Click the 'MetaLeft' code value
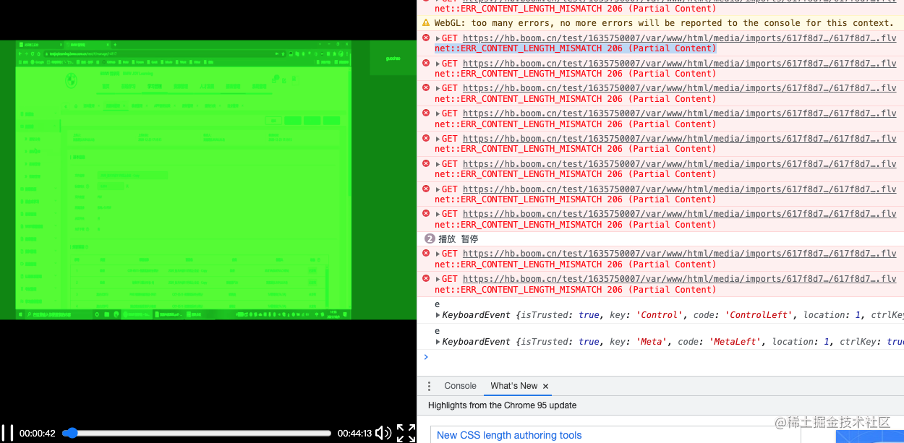The image size is (904, 443). [735, 342]
